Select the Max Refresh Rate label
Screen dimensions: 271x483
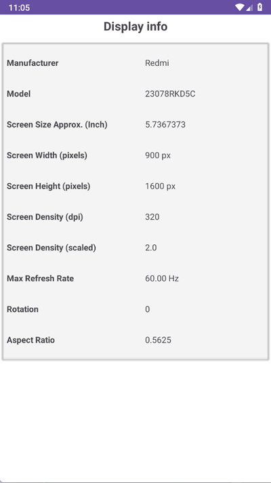(40, 278)
